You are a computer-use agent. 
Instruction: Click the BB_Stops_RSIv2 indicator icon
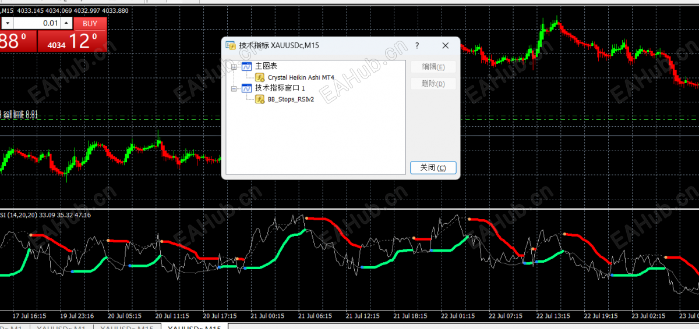pyautogui.click(x=260, y=99)
